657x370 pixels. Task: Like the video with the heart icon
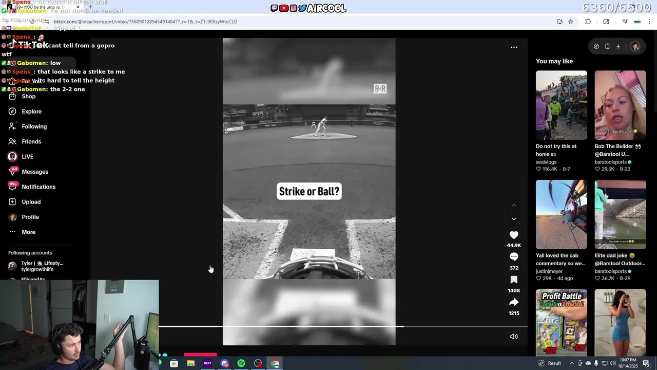(x=514, y=235)
